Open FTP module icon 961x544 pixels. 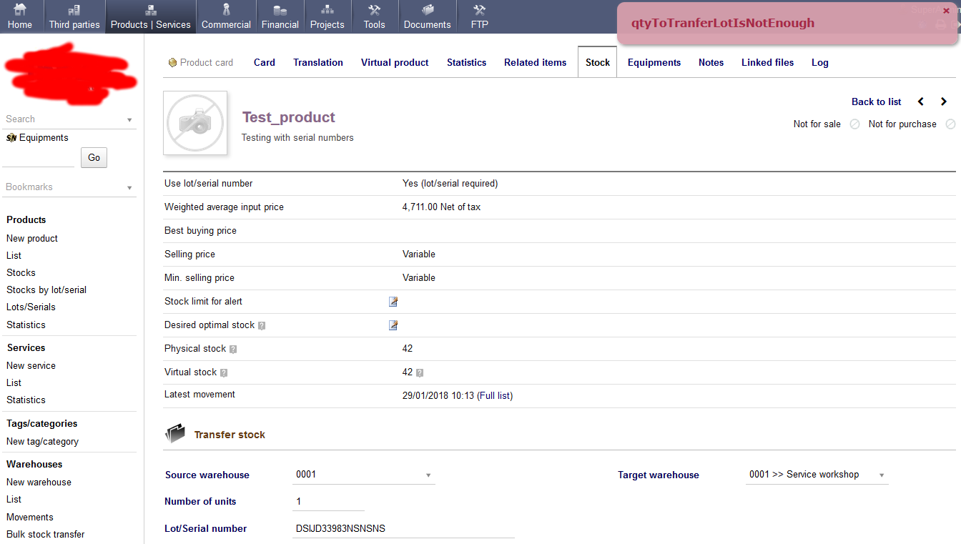480,10
